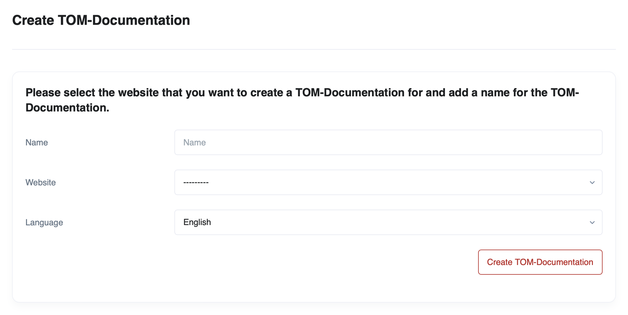Open the Language dropdown showing English
The width and height of the screenshot is (628, 315).
click(x=388, y=222)
